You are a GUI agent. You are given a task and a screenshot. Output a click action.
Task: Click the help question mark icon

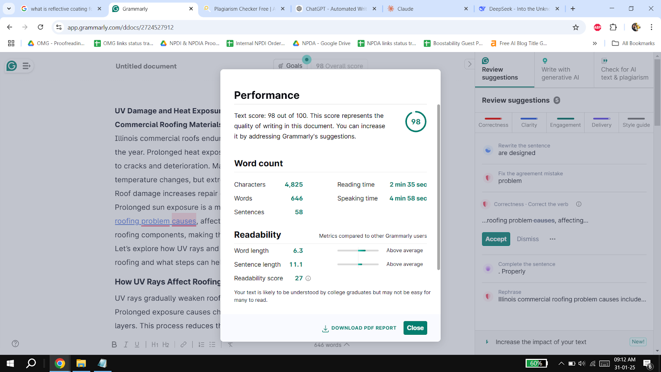coord(15,343)
